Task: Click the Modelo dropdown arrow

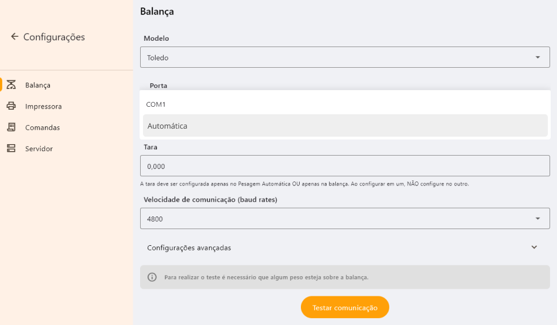Action: tap(537, 57)
